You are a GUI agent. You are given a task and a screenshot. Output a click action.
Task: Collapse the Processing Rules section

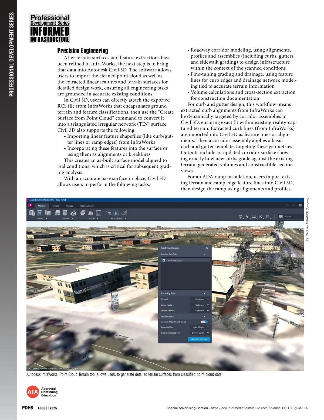(x=204, y=293)
